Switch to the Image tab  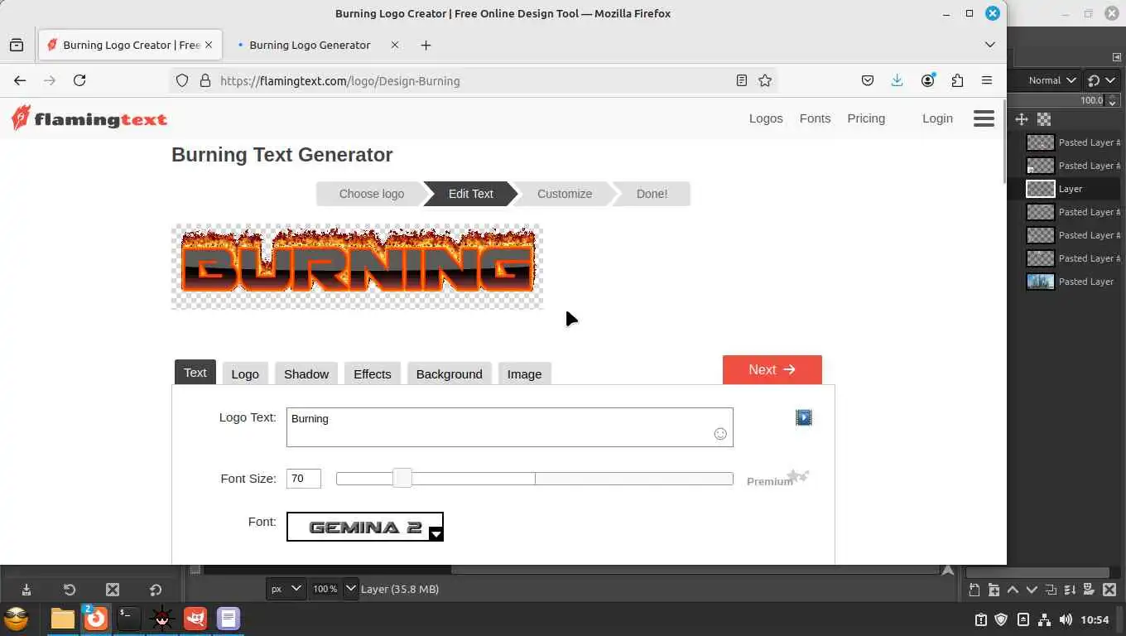[524, 373]
